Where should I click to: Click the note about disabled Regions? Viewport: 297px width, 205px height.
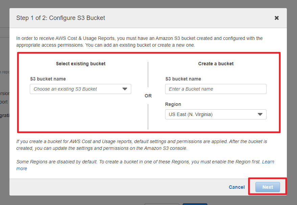coord(139,162)
